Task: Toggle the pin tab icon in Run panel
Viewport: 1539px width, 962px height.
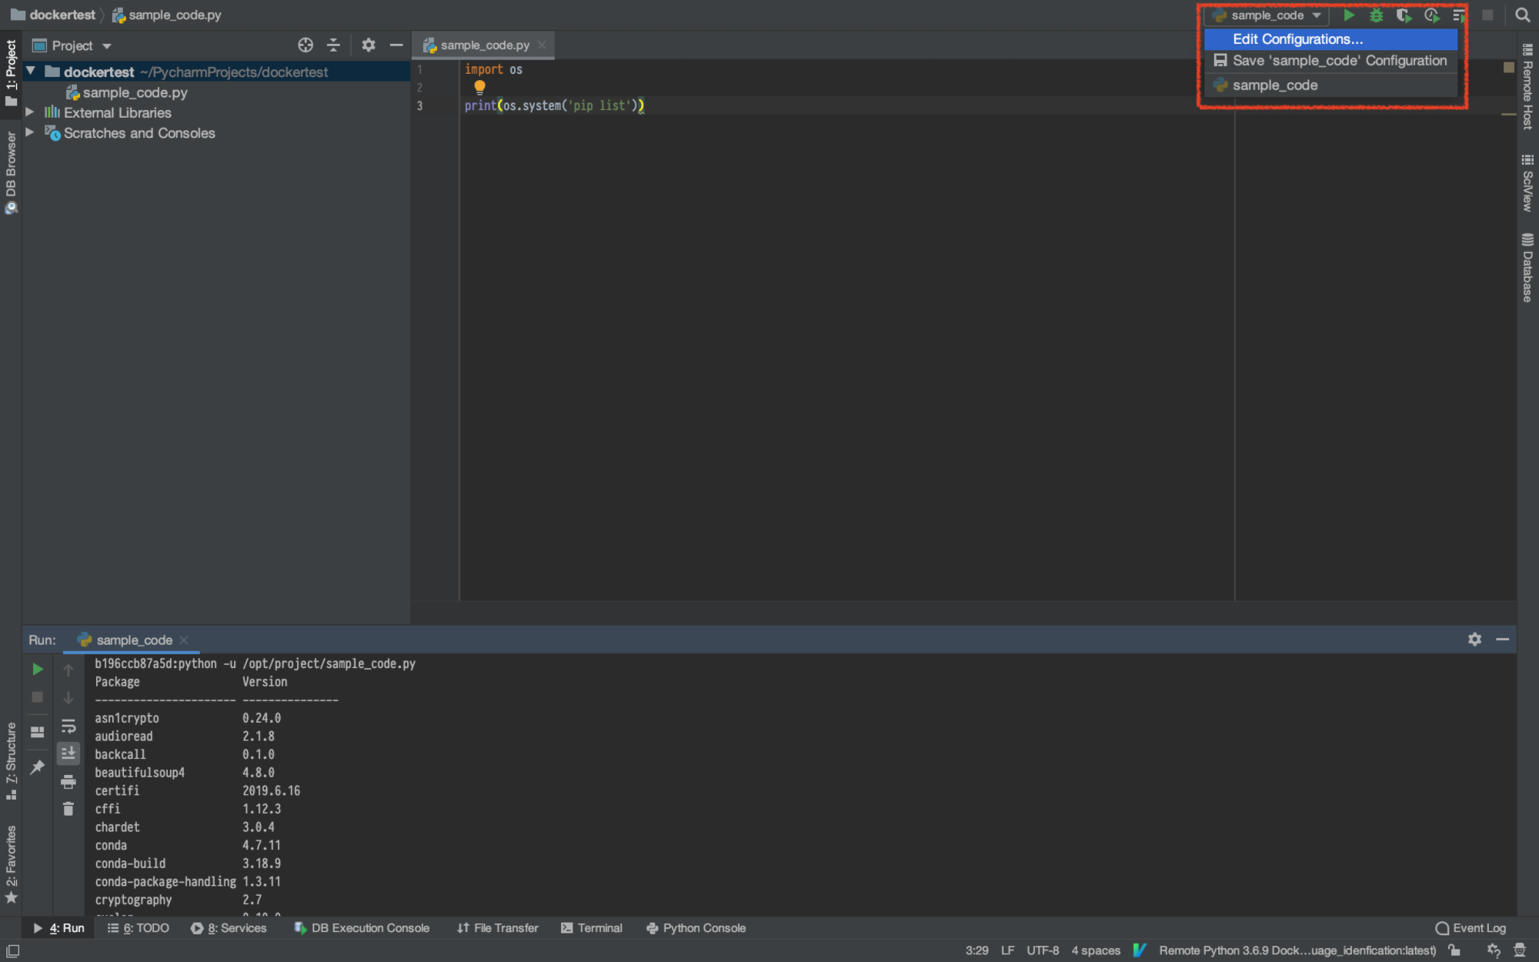Action: pyautogui.click(x=36, y=767)
